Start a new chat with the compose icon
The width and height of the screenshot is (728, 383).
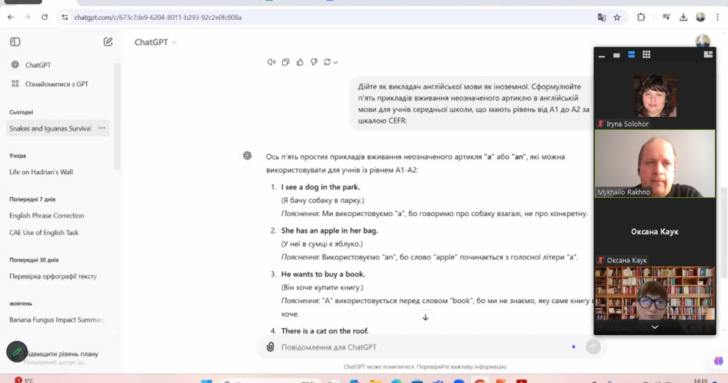tap(108, 41)
